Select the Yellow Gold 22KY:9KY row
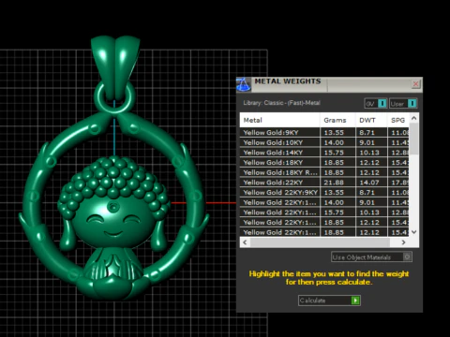 coord(324,193)
